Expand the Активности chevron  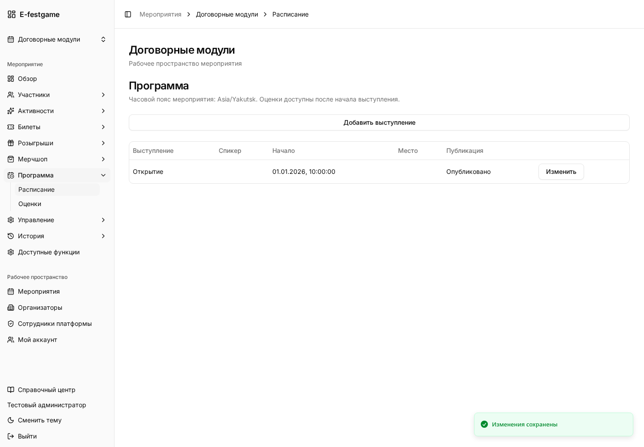pyautogui.click(x=103, y=111)
